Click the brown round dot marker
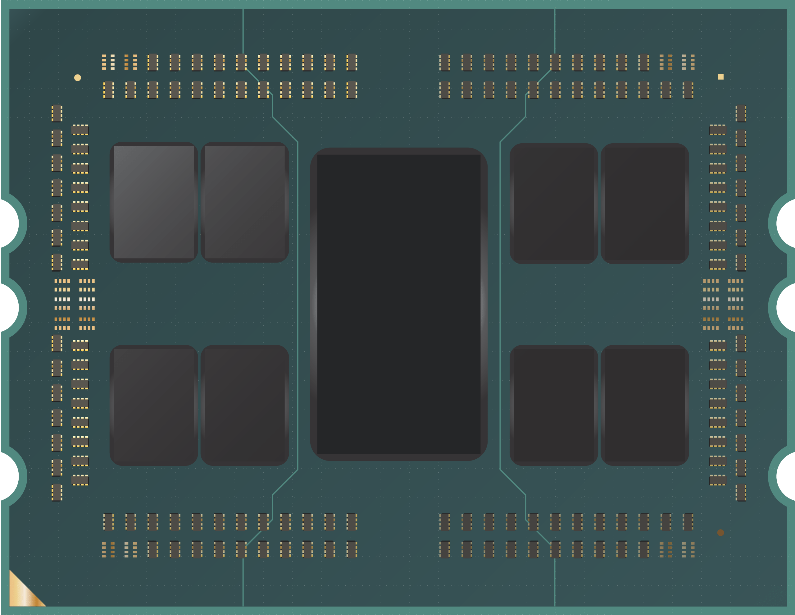The image size is (795, 615). 720,533
